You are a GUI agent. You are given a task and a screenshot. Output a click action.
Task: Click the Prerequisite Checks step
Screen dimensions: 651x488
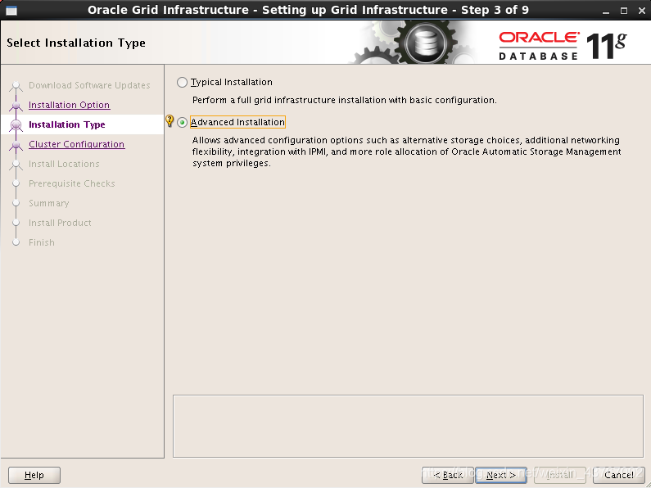[72, 184]
